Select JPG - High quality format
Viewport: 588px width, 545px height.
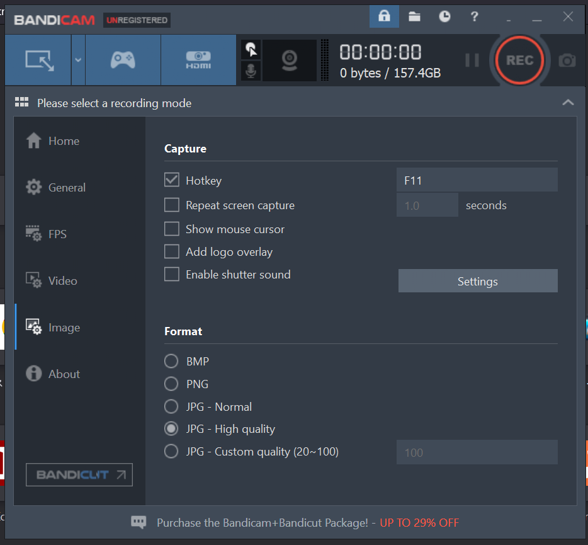click(171, 428)
